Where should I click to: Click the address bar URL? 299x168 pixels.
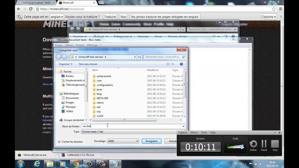[x=62, y=9]
